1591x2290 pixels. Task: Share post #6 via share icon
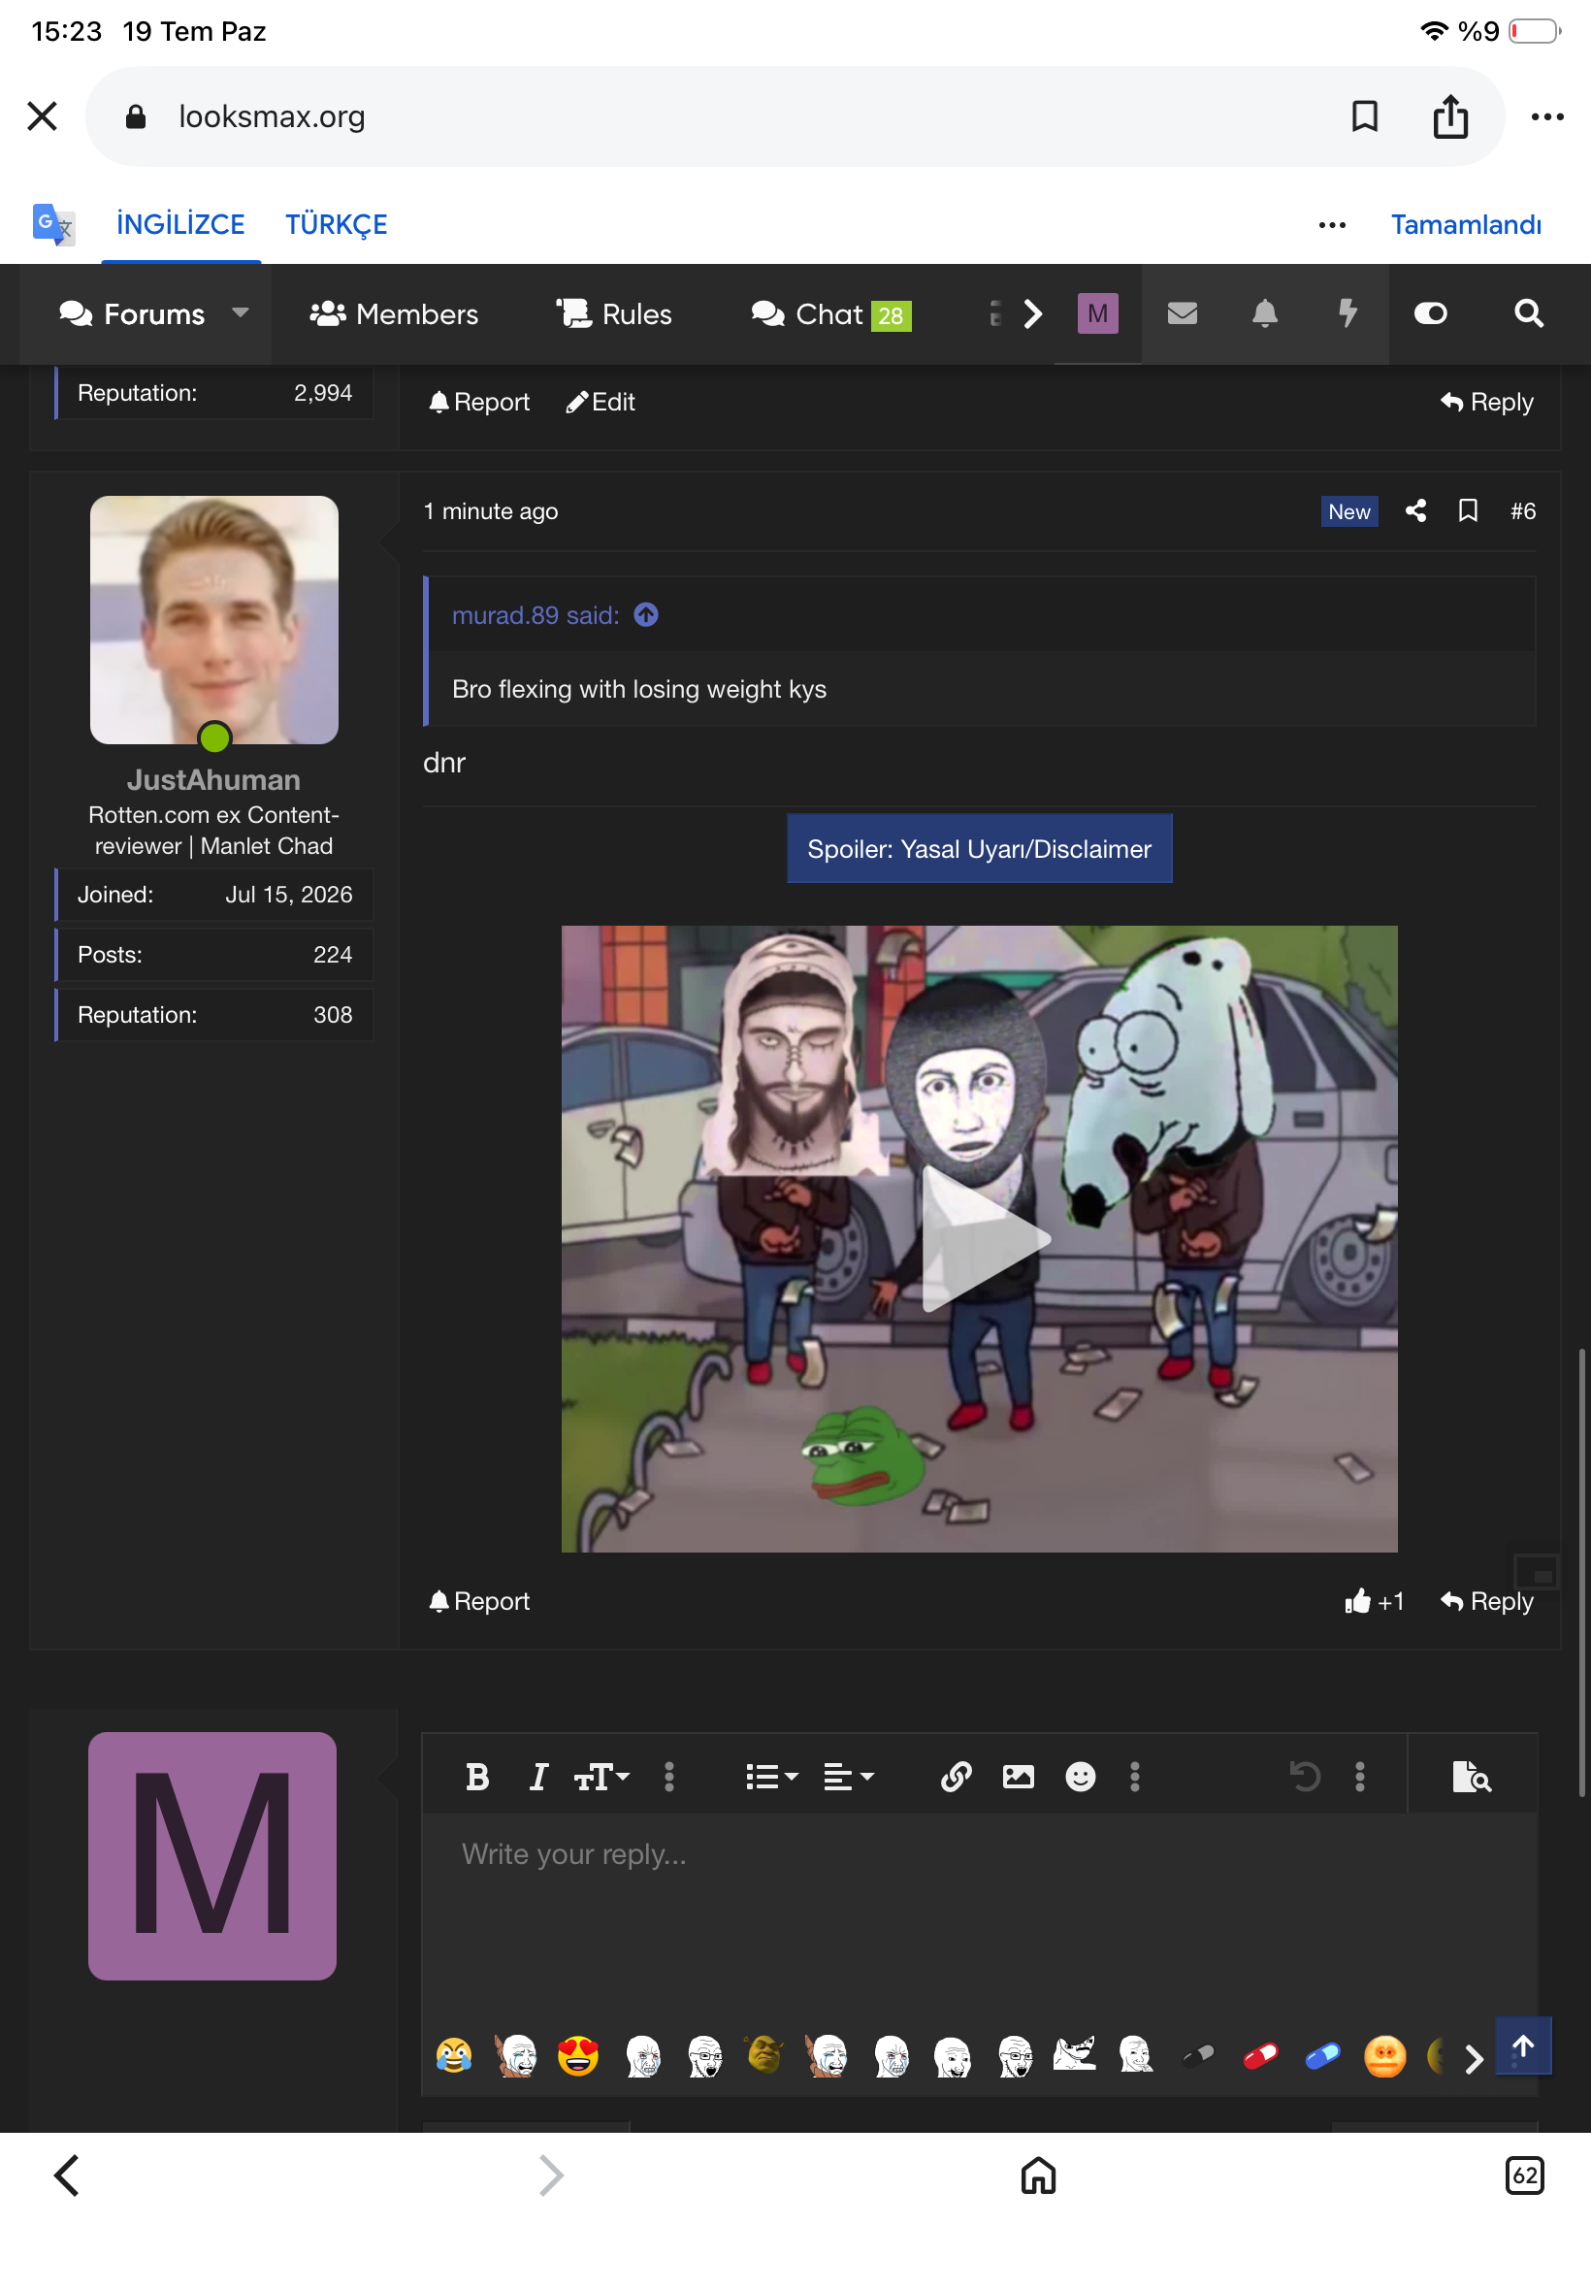(x=1415, y=511)
